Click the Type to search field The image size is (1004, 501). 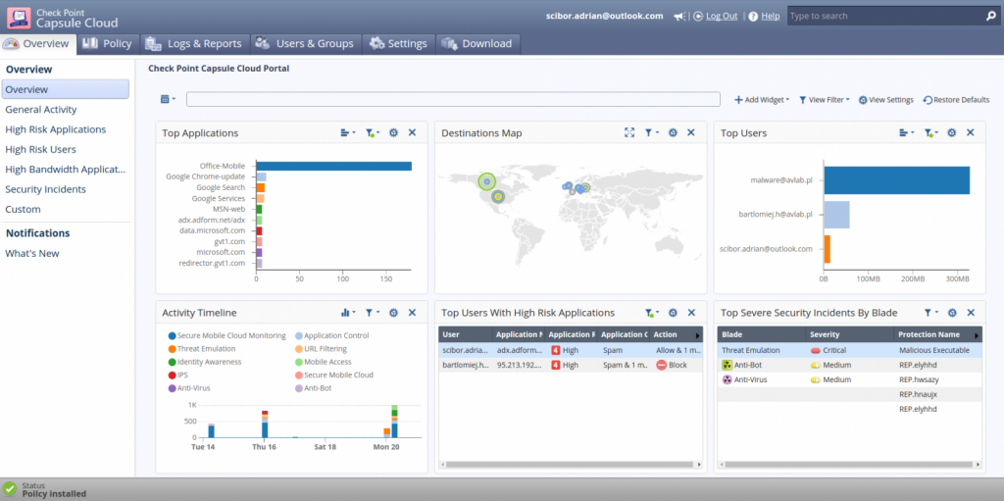[882, 17]
